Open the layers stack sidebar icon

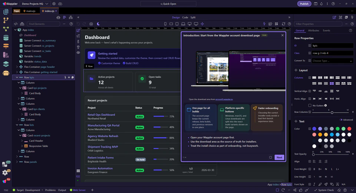(6, 64)
